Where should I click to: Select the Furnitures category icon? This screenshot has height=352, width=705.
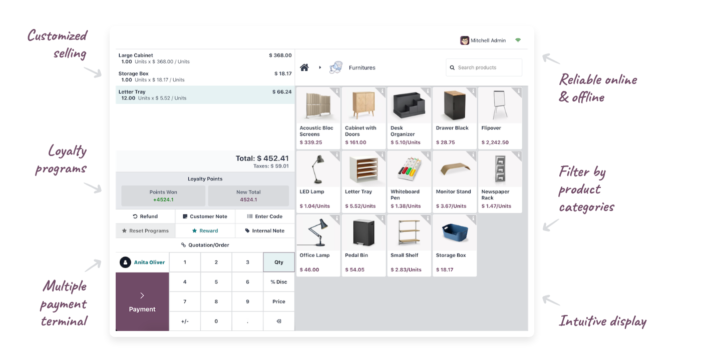click(x=335, y=67)
